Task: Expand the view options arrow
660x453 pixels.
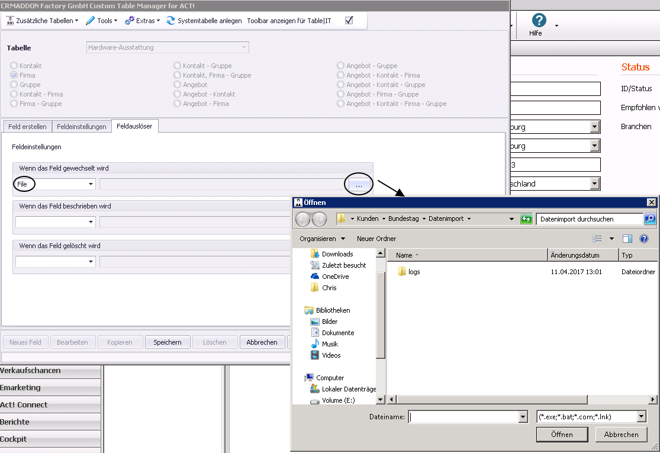Action: point(611,239)
